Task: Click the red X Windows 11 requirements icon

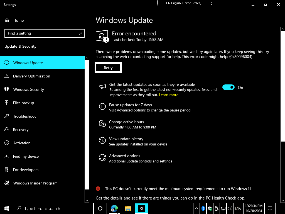Action: pyautogui.click(x=98, y=189)
